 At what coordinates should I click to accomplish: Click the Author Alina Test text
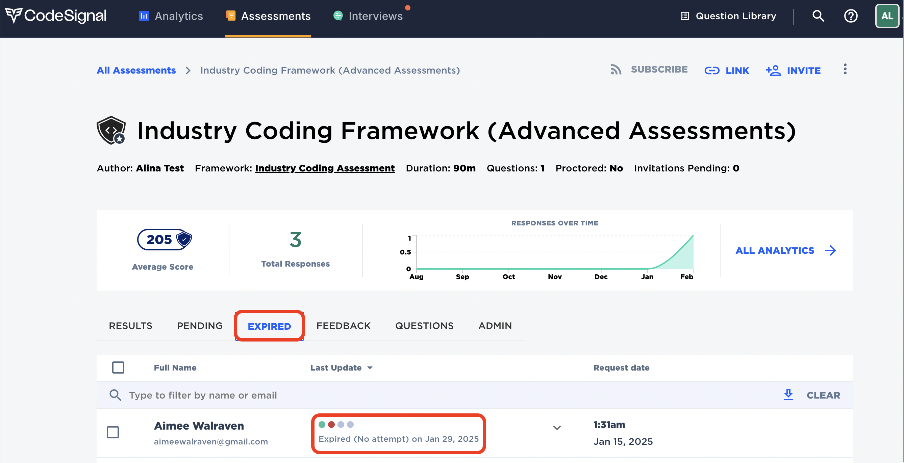click(x=140, y=169)
